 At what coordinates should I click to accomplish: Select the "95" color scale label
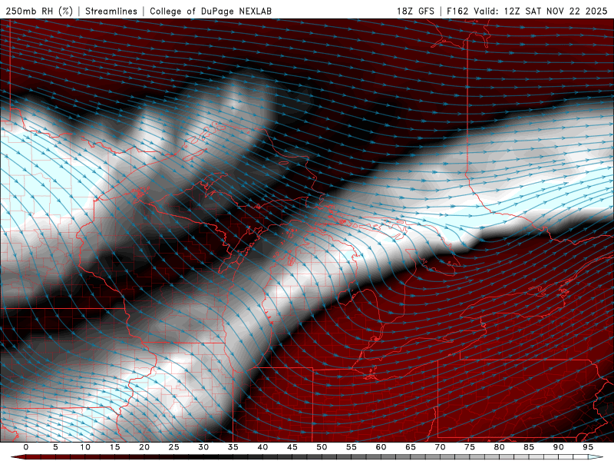click(x=588, y=447)
